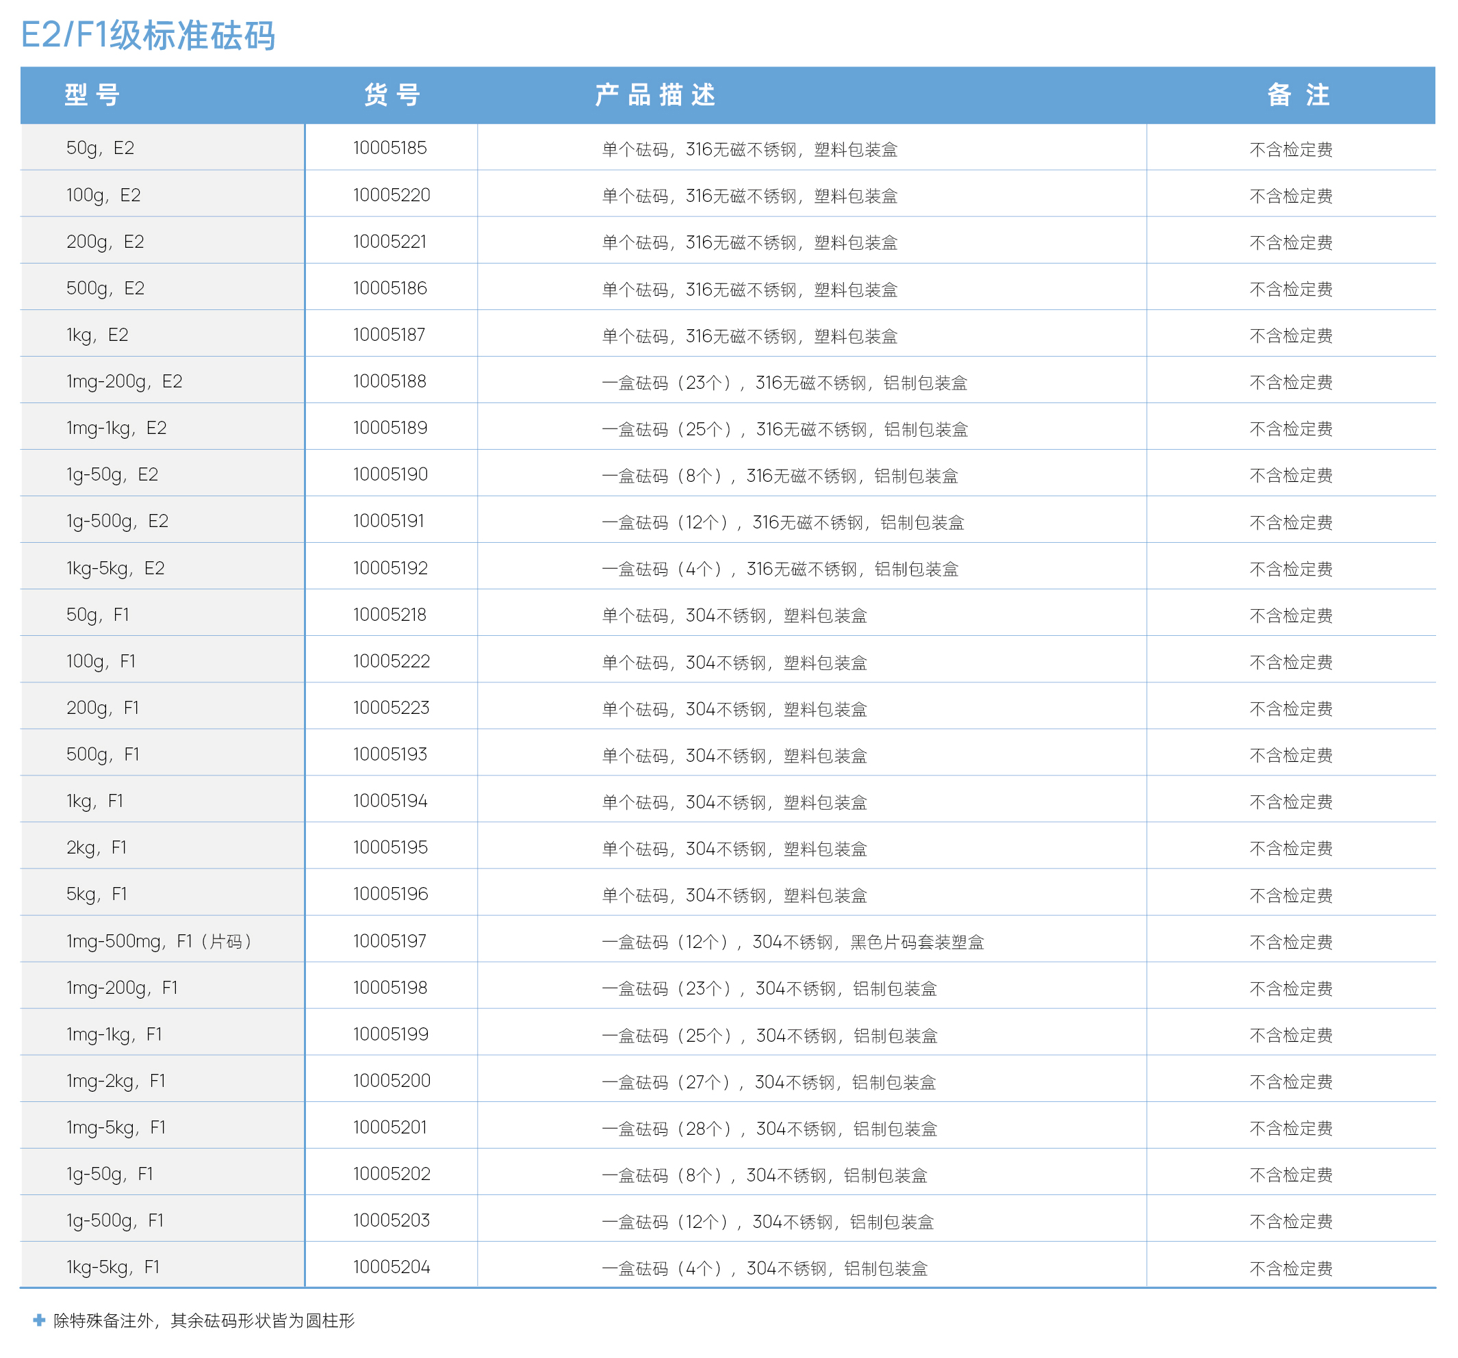Image resolution: width=1458 pixels, height=1358 pixels.
Task: Select item number 10005200
Action: 392,1081
